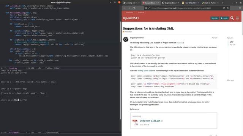Image resolution: width=243 pixels, height=136 pixels.
Task: Click '(Python ElDoc)' mode indicator in Emacs
Action: coord(52,68)
